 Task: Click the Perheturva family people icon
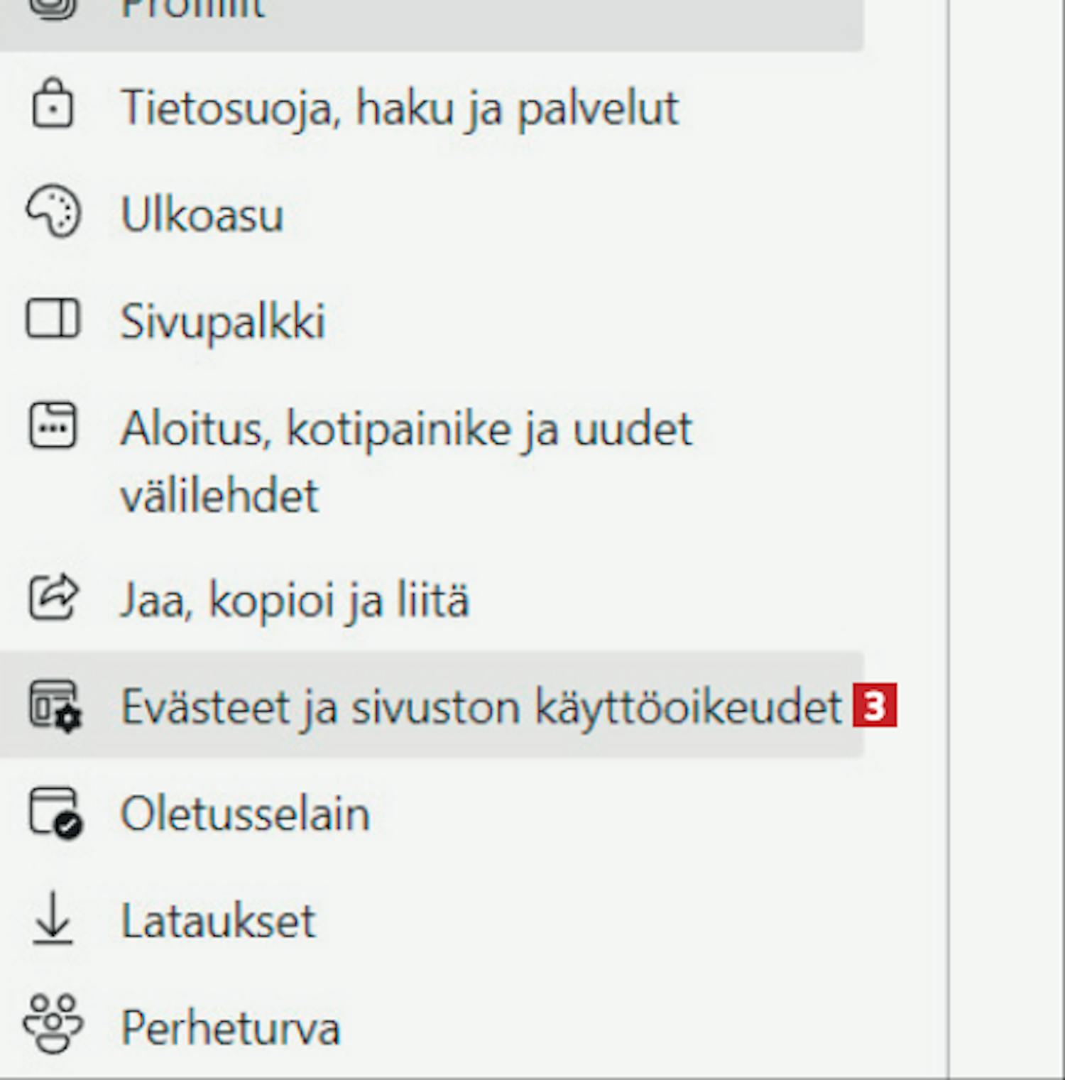[53, 1023]
